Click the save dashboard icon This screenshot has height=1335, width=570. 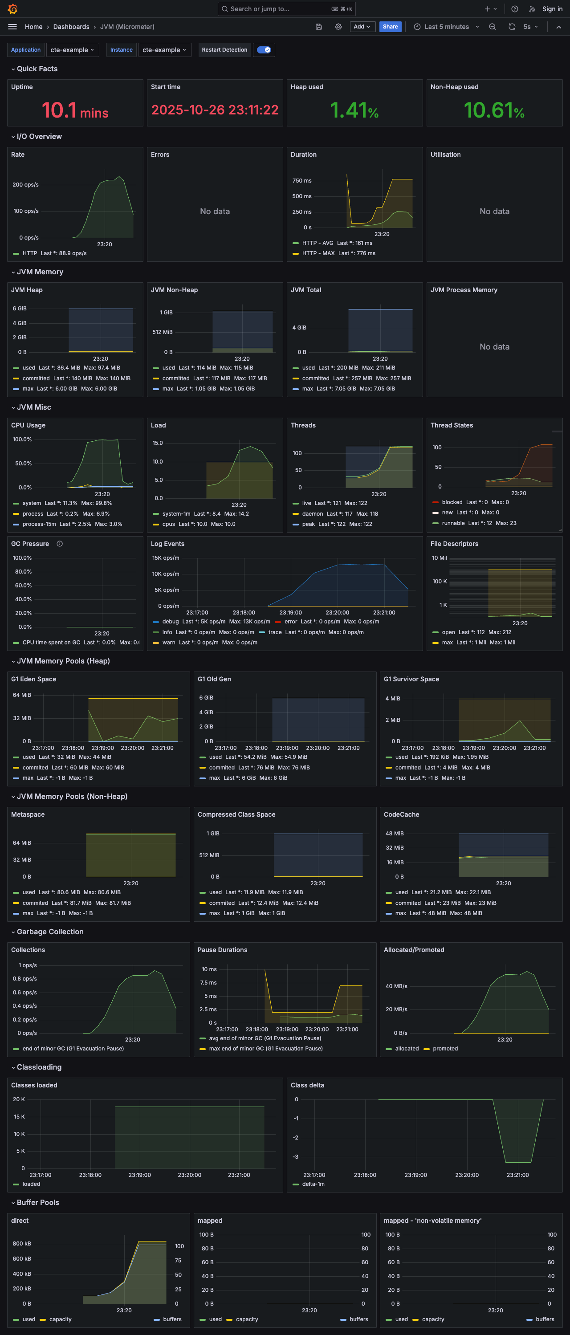[x=319, y=27]
